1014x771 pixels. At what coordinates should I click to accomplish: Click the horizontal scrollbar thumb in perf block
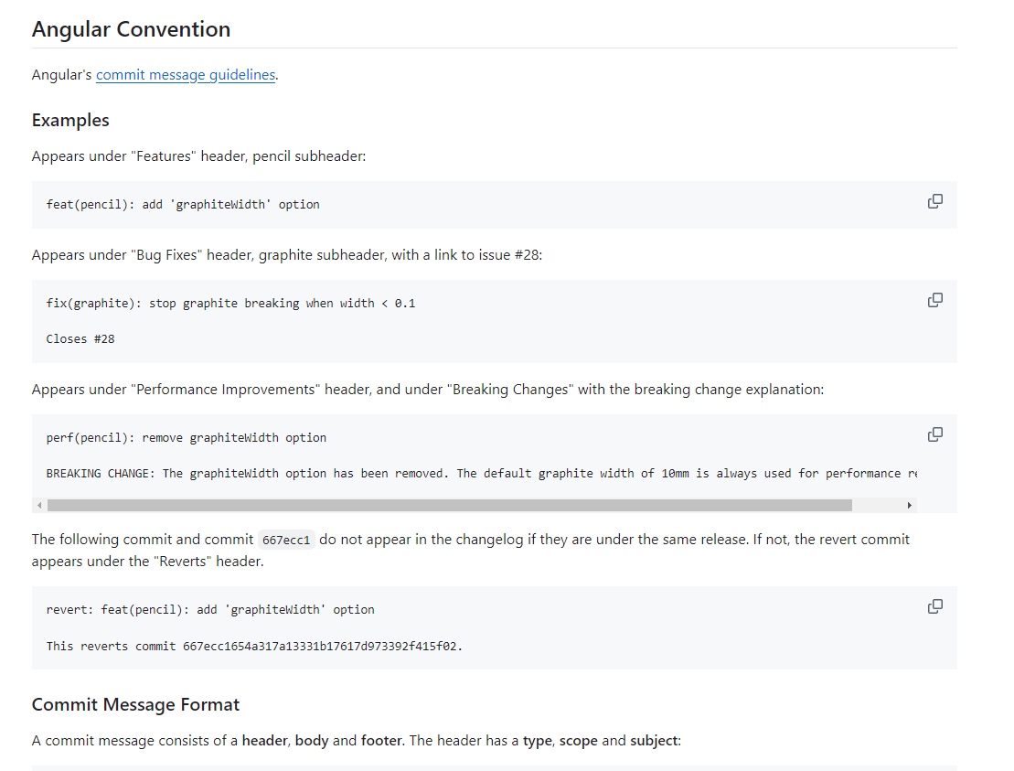click(450, 505)
